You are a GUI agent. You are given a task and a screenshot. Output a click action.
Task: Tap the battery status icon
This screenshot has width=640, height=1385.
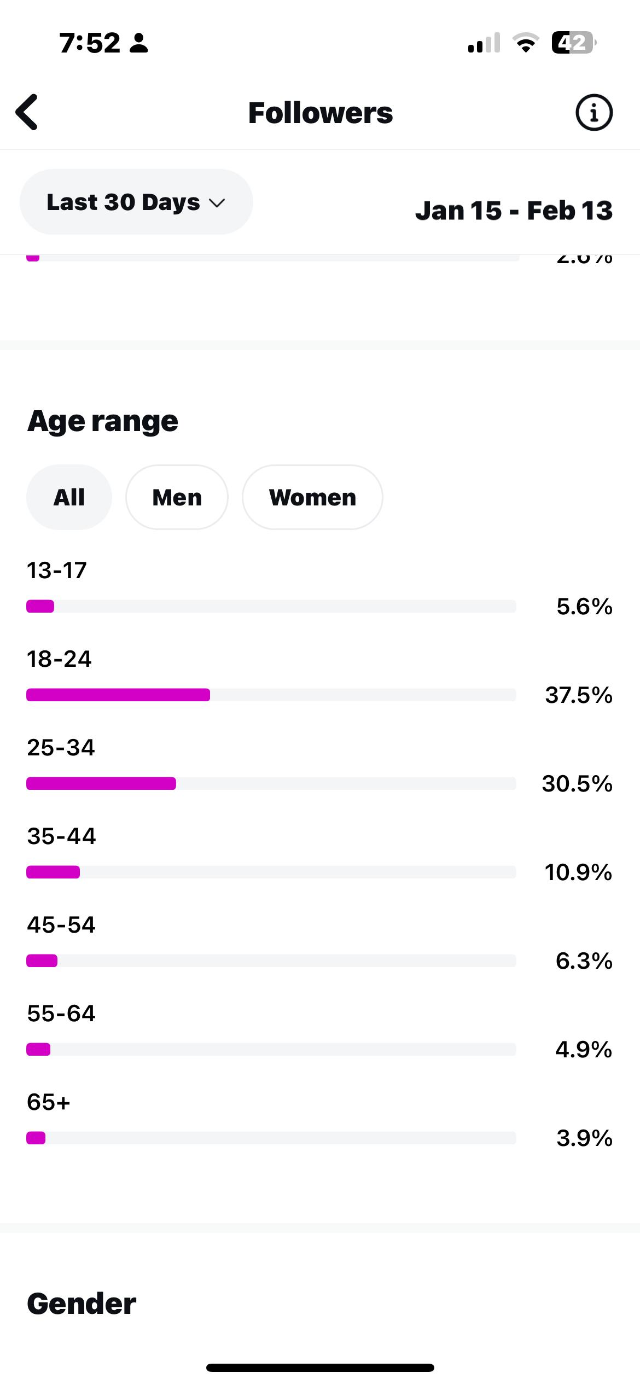tap(573, 43)
